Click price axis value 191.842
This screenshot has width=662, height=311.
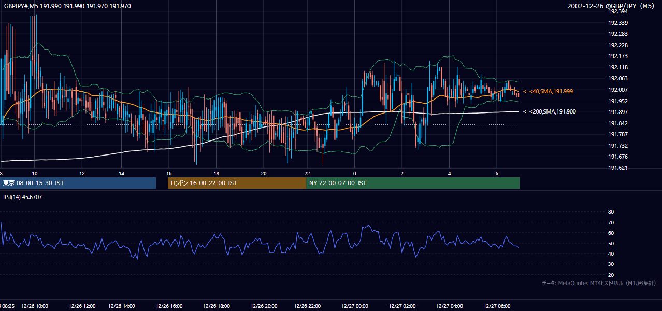[618, 123]
